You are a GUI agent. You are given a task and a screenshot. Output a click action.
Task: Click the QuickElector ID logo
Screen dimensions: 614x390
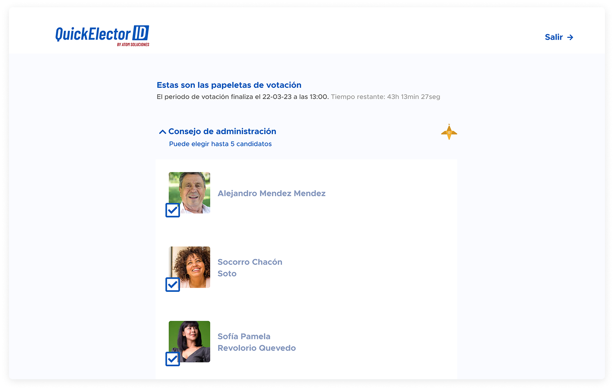101,34
